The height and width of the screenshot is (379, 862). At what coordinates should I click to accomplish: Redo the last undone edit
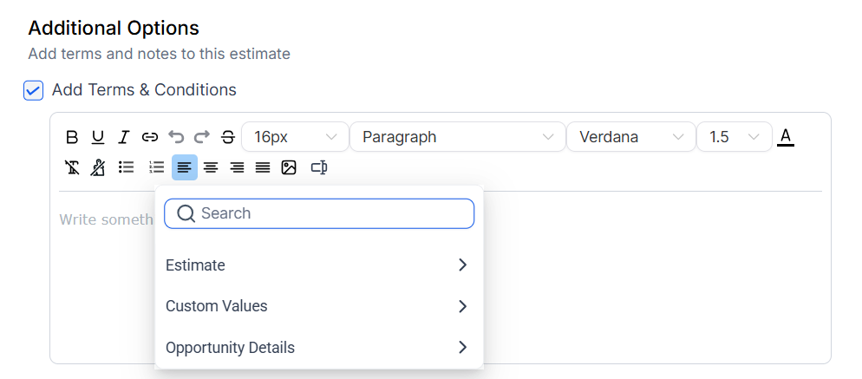click(x=202, y=137)
